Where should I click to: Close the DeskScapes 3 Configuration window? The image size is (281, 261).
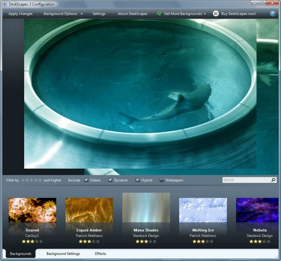tap(272, 3)
